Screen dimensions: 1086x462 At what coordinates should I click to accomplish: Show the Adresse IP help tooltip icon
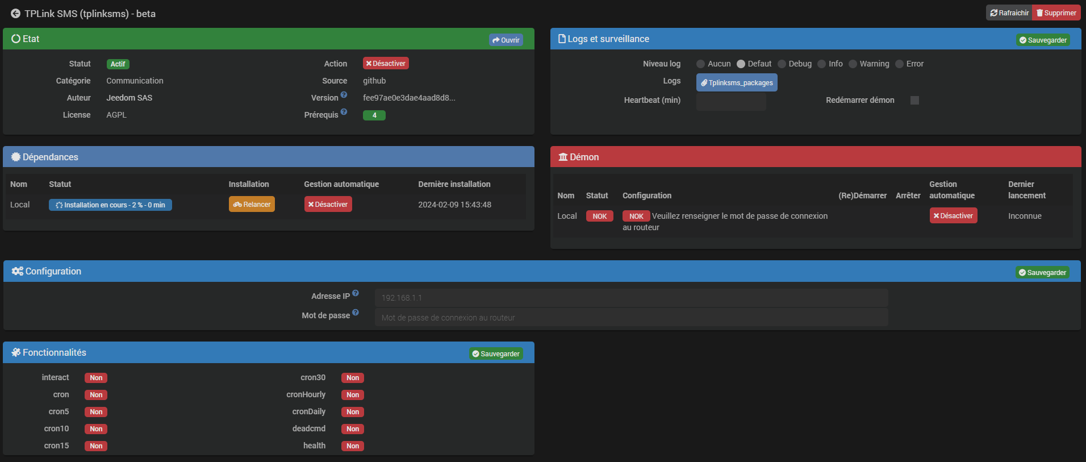356,293
